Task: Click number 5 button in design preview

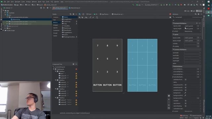Action: (107, 59)
